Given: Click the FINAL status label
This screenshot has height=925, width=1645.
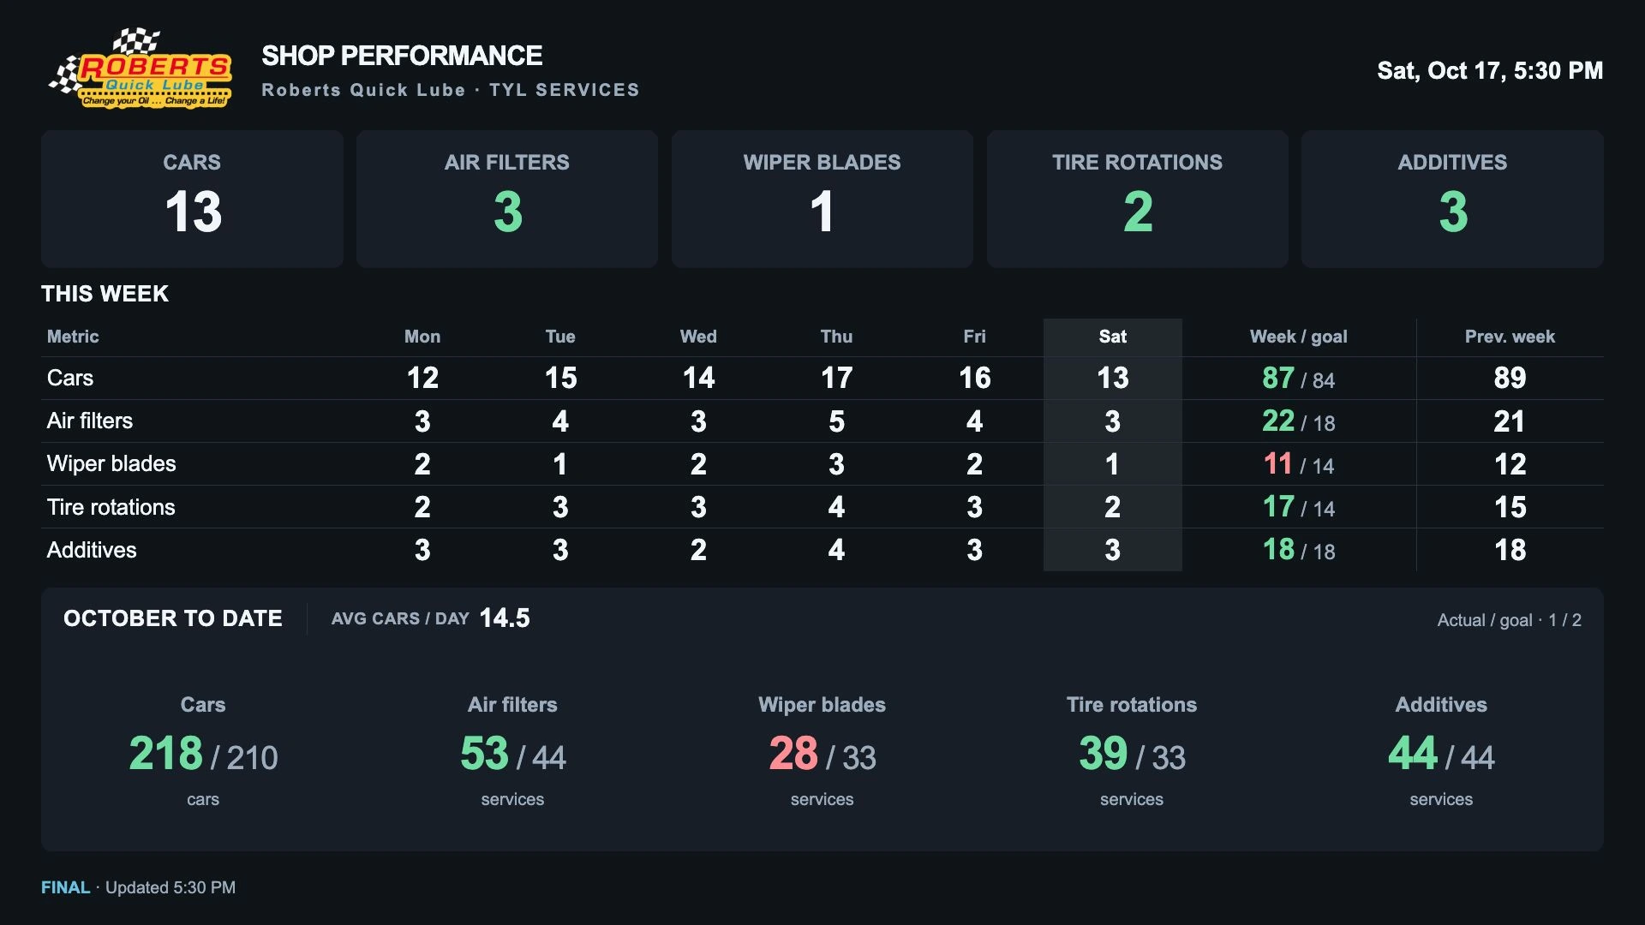Looking at the screenshot, I should 65,887.
